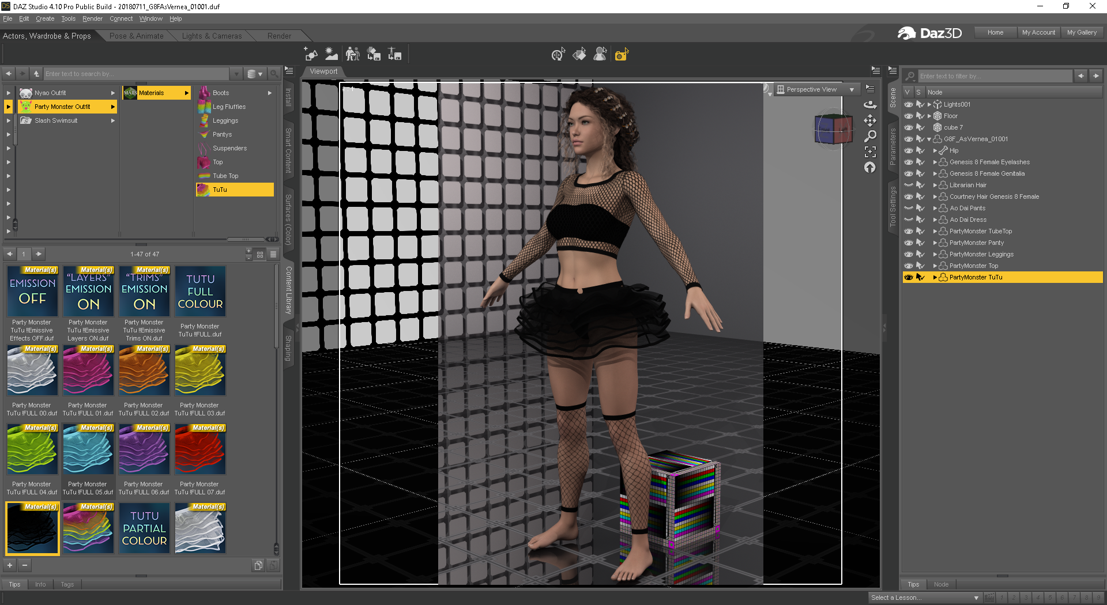This screenshot has width=1107, height=605.
Task: Toggle visibility eye for Floor node
Action: [x=909, y=116]
